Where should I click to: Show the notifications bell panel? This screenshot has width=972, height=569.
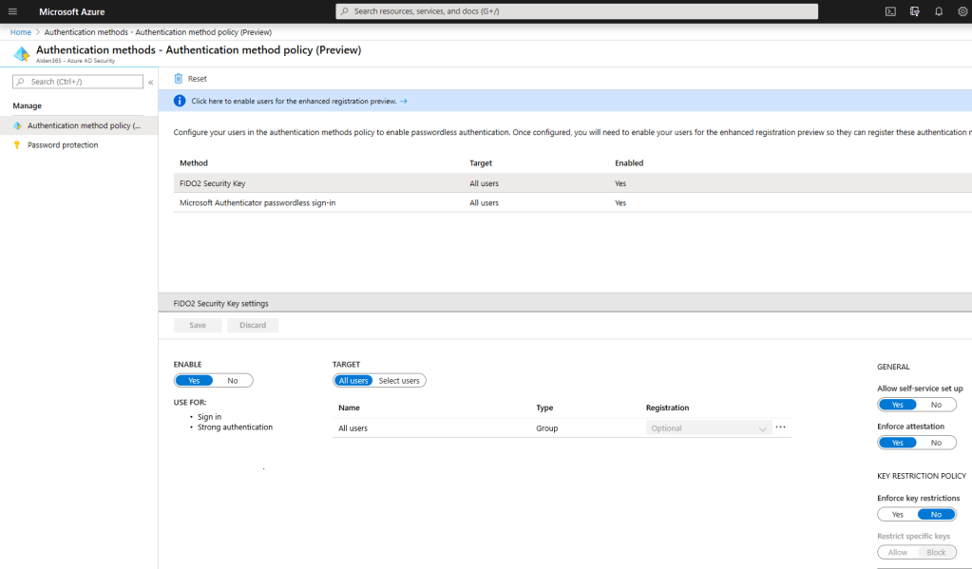pyautogui.click(x=939, y=11)
